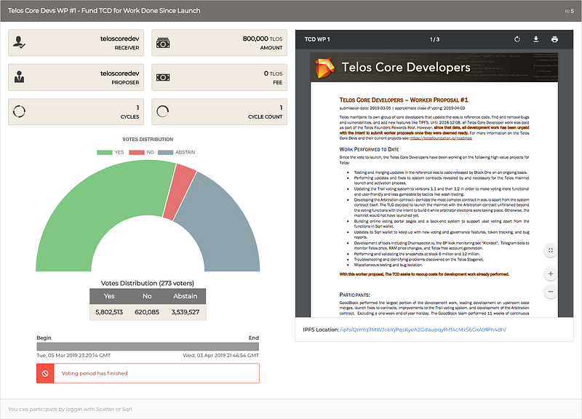This screenshot has height=419, width=582.
Task: Click the fit to page button
Action: pos(551,250)
